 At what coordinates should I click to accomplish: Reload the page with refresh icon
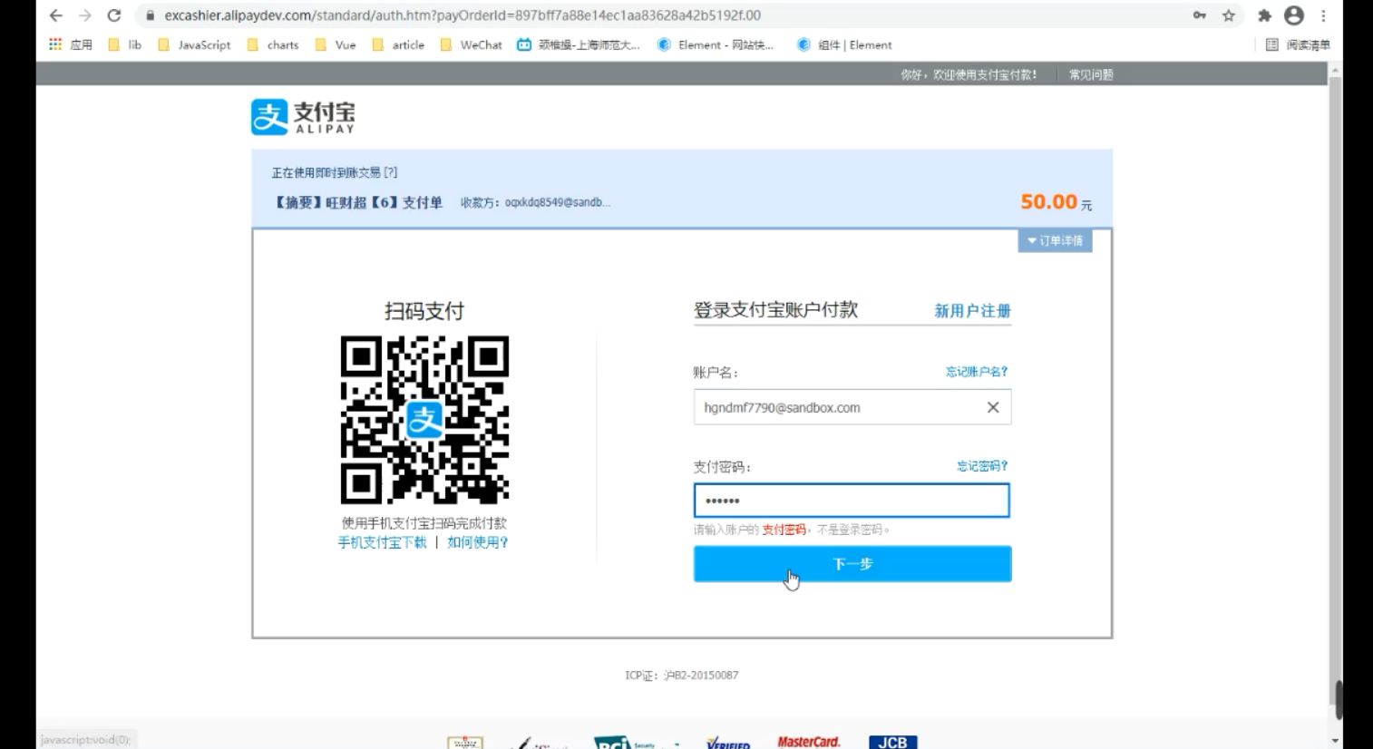click(114, 15)
